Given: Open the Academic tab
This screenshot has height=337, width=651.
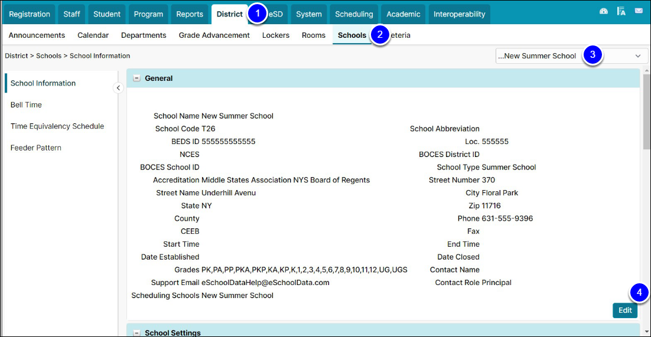Looking at the screenshot, I should click(x=403, y=14).
